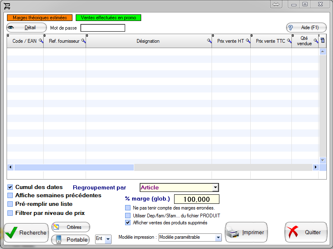Open the Regroupement par Article dropdown
The width and height of the screenshot is (333, 249).
pos(215,188)
